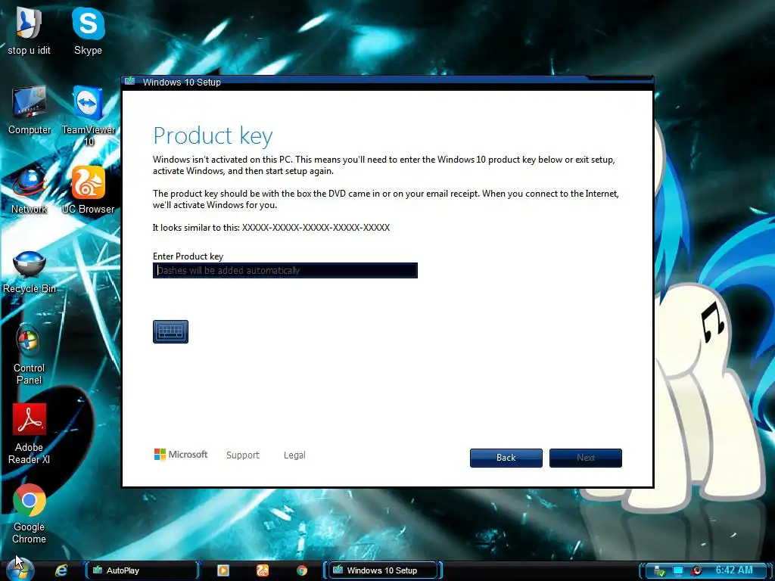Select the Adobe Reader XI desktop icon
The width and height of the screenshot is (775, 581).
(30, 433)
